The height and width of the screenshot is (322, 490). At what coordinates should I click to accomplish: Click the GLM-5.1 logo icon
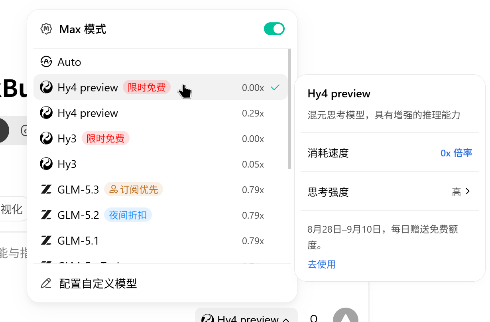(x=46, y=241)
